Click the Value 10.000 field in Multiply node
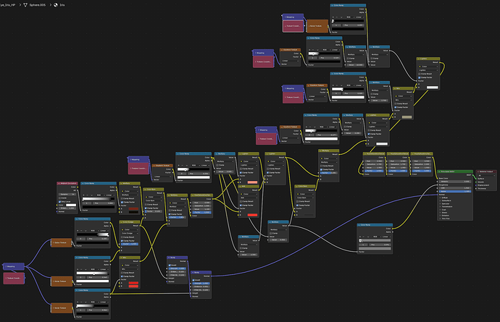The image size is (500, 322). point(356,64)
